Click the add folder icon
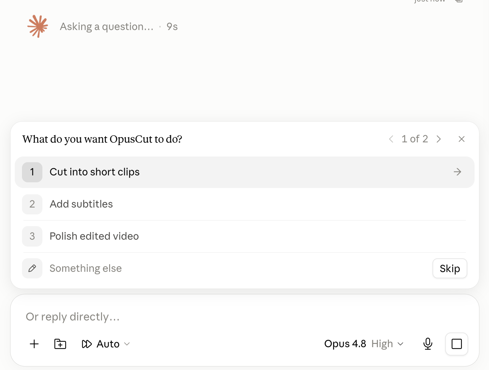 [60, 344]
